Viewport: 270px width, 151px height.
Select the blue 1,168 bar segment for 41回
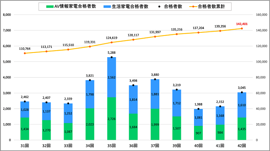(x=220, y=115)
